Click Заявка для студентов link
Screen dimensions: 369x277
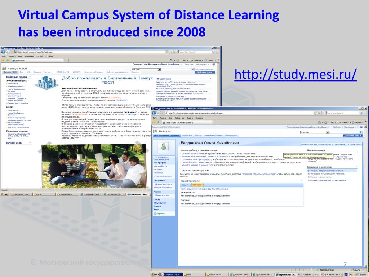pos(18,103)
